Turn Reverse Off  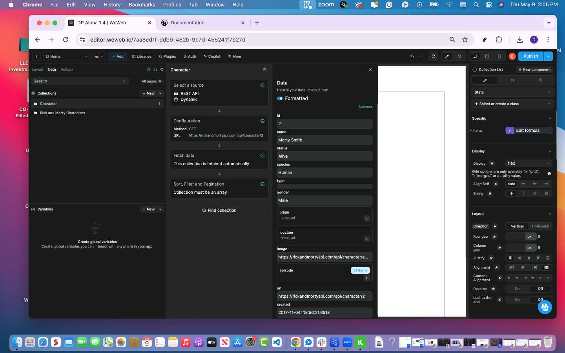pos(540,289)
